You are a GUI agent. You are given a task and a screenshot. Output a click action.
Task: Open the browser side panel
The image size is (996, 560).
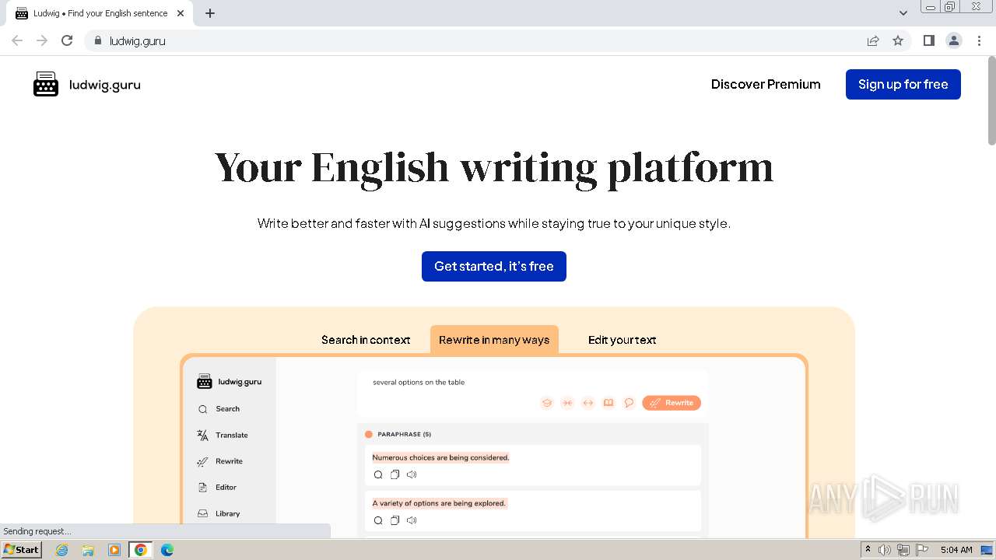coord(928,40)
